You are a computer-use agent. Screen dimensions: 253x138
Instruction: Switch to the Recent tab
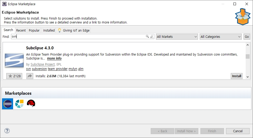pos(21,31)
